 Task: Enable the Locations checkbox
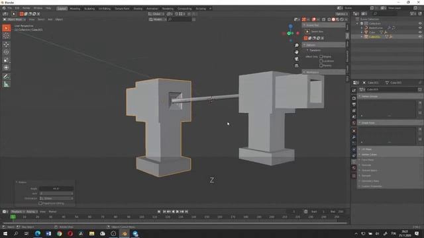point(321,61)
